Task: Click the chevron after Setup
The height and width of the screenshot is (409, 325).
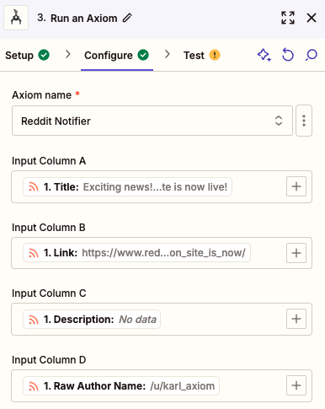Action: (x=67, y=54)
